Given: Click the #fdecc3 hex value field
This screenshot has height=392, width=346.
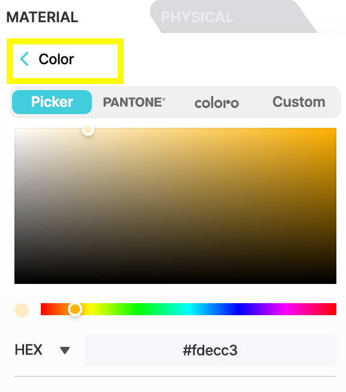Looking at the screenshot, I should click(210, 350).
